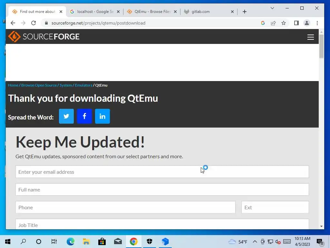Open Task View on the taskbar

tap(54, 242)
